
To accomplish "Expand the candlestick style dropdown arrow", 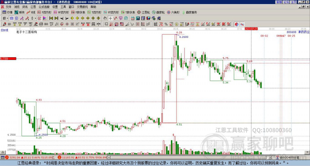I will [35, 18].
